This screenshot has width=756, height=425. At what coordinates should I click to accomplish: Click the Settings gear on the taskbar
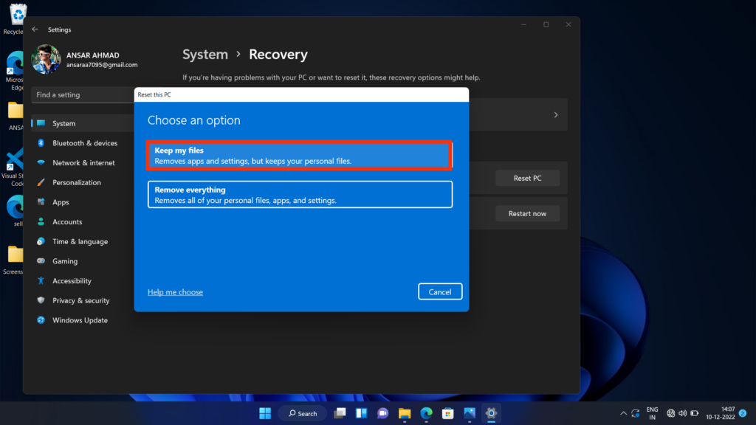[491, 413]
